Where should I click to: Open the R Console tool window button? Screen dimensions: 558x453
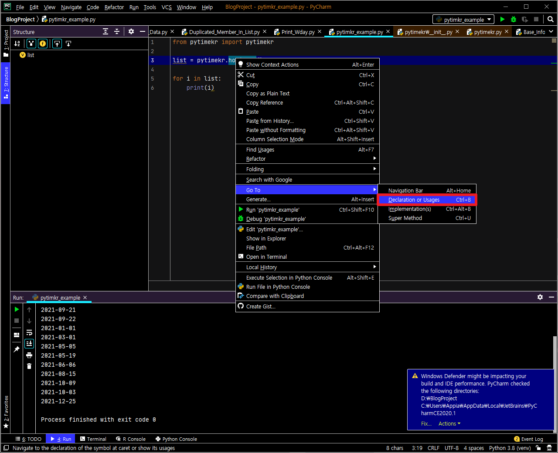point(131,439)
